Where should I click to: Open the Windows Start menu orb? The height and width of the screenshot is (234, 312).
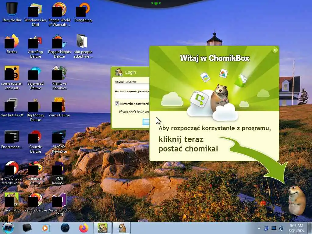(8, 228)
